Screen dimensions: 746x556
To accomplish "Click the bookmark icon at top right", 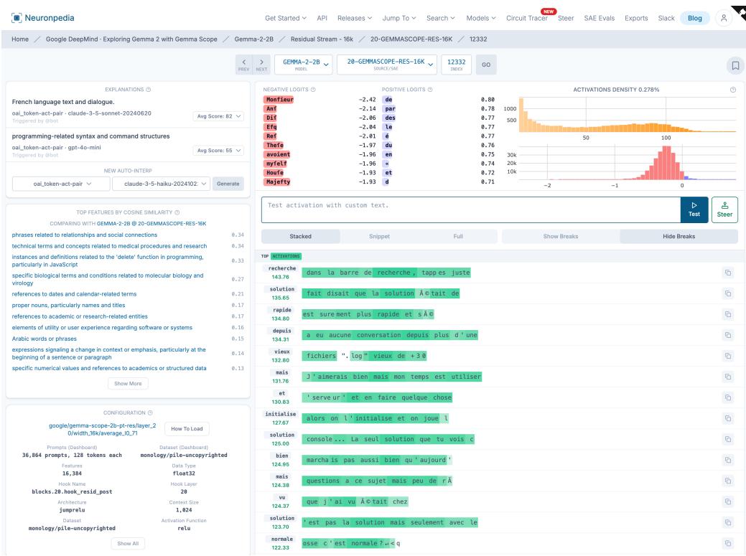I will tap(735, 66).
